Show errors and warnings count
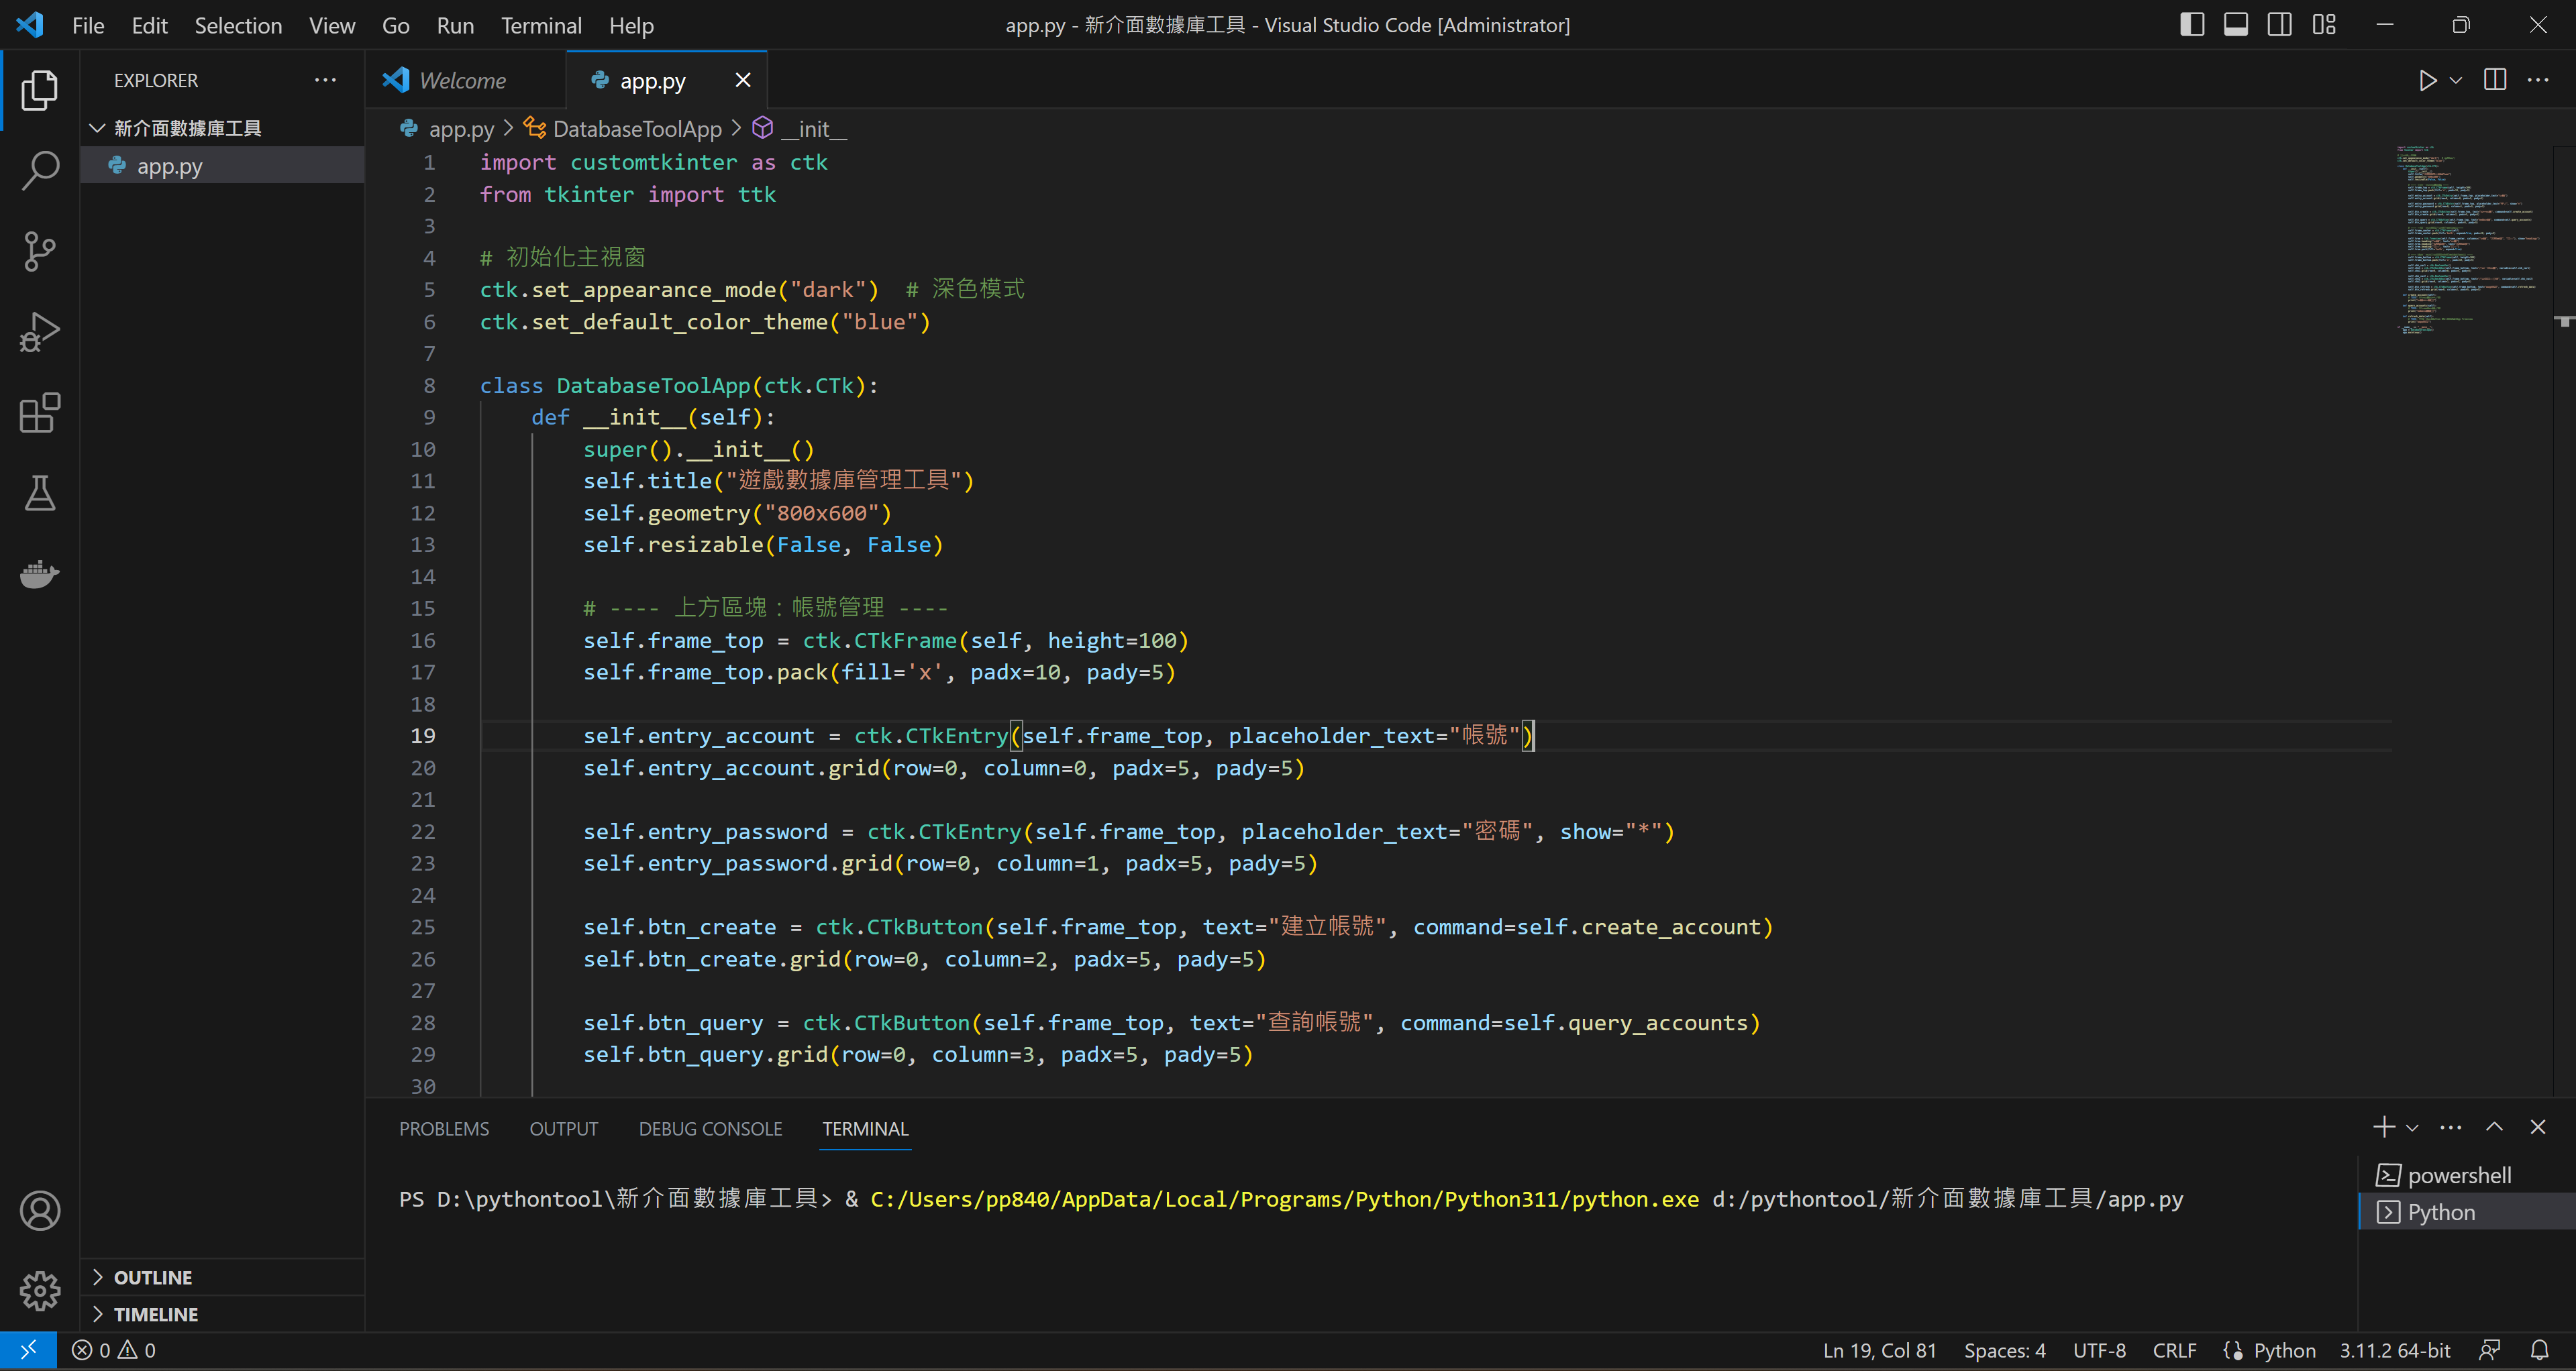This screenshot has height=1371, width=2576. pyautogui.click(x=114, y=1350)
